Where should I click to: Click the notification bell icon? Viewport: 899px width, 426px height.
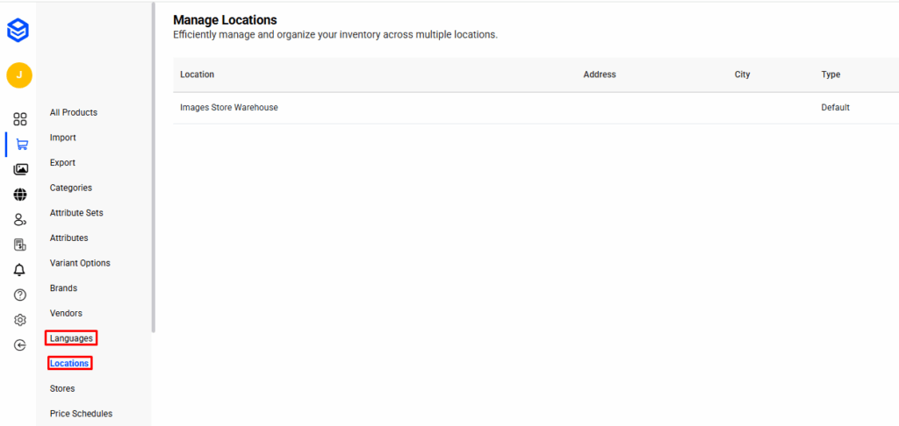[x=20, y=270]
